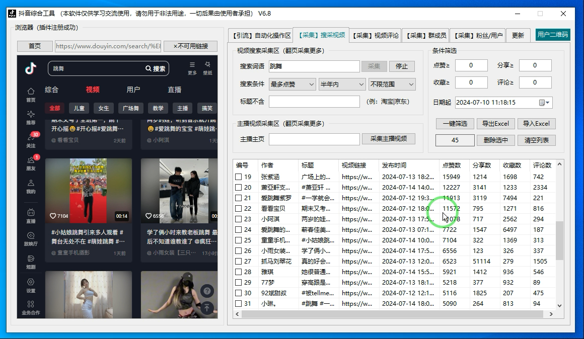Expand the 日期起 date picker arrow

coord(548,103)
